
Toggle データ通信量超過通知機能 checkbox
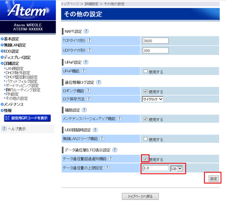146,159
